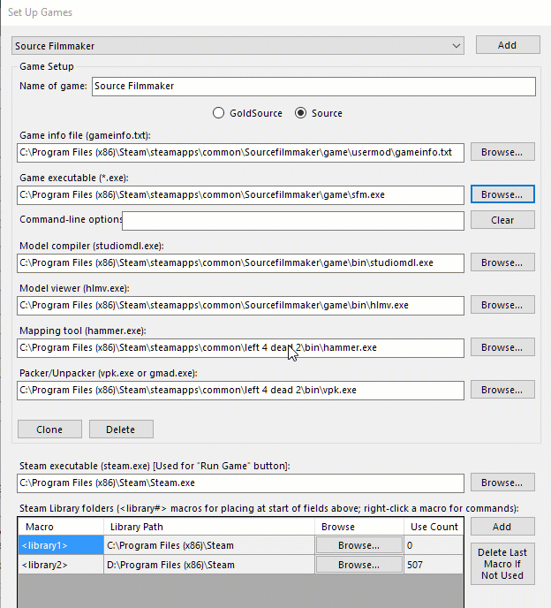This screenshot has width=551, height=608.
Task: Clear the command-line options
Action: click(x=502, y=220)
